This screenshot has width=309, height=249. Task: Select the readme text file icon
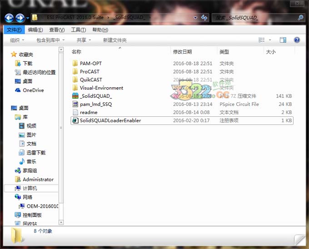[75, 112]
